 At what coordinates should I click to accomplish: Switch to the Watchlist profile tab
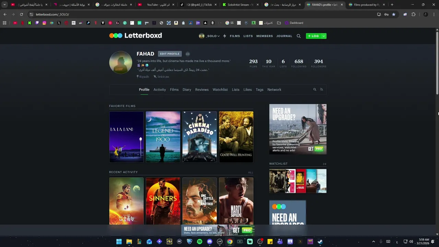point(220,90)
